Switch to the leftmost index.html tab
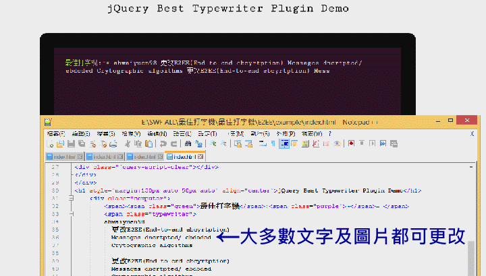Screen dimensions: 486x276 coord(65,157)
